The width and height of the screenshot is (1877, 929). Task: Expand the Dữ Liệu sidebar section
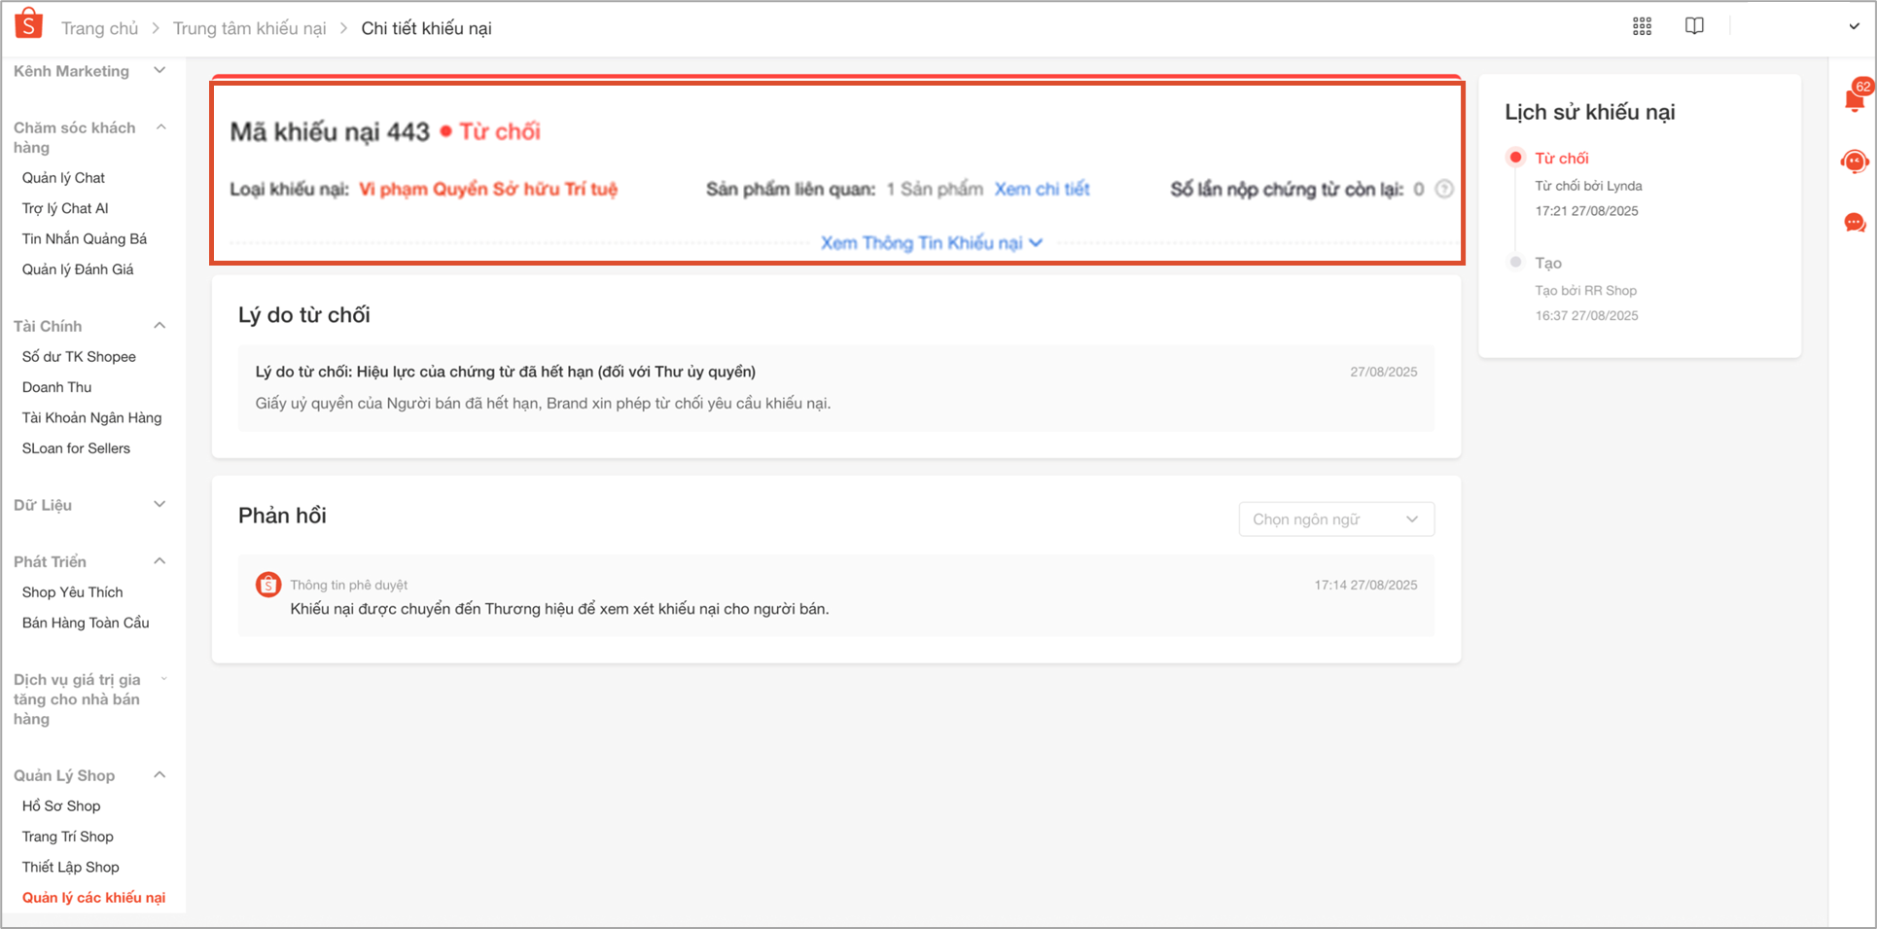click(160, 505)
